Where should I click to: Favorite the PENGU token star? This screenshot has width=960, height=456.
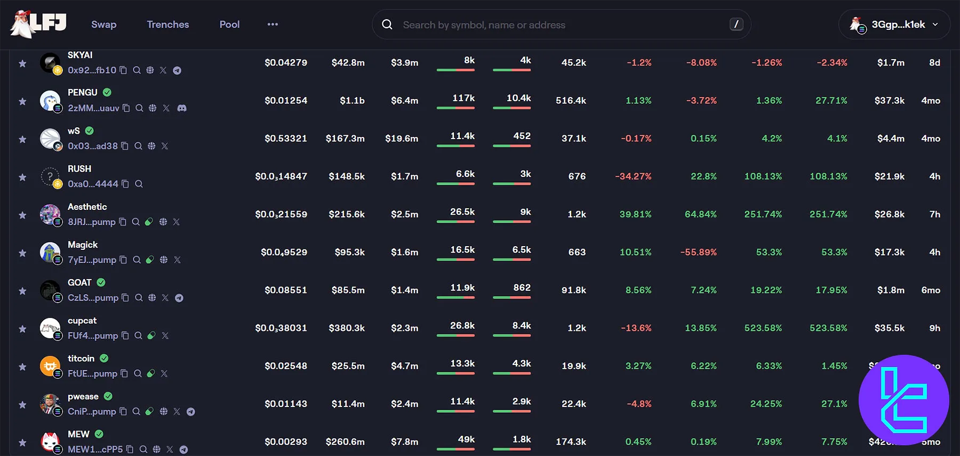tap(22, 101)
